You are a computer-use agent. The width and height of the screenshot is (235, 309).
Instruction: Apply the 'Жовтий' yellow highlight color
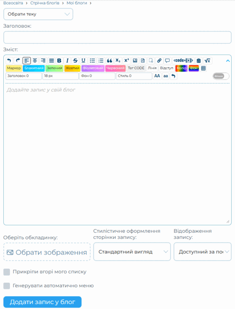click(72, 68)
